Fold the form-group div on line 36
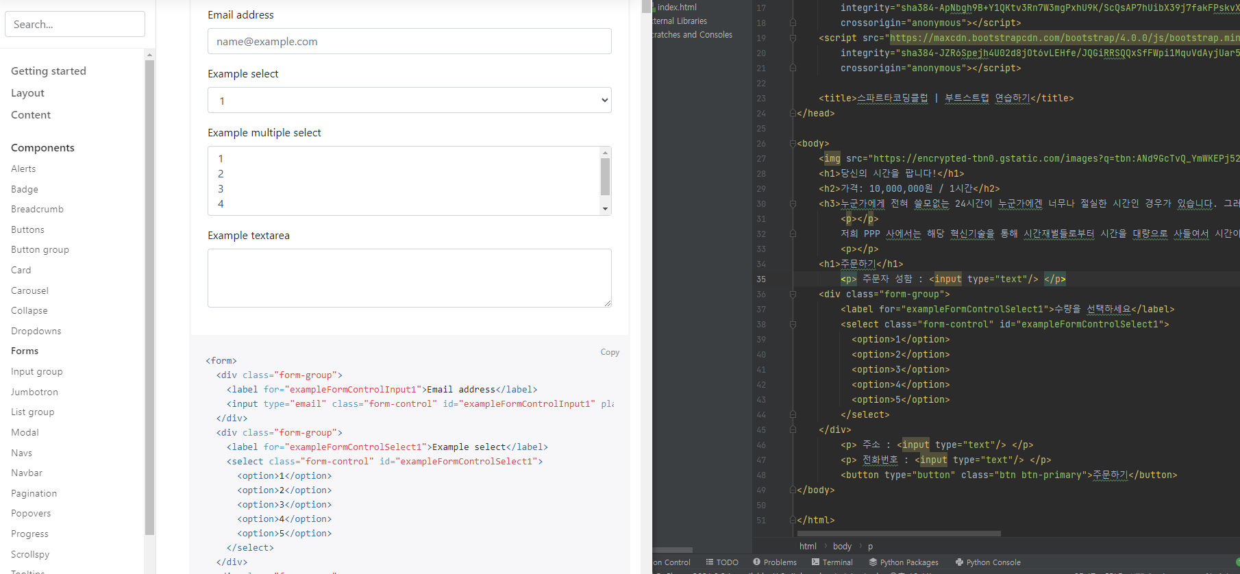This screenshot has width=1240, height=574. click(x=793, y=295)
